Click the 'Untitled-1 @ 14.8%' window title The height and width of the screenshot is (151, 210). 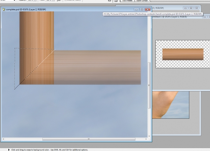pyautogui.click(x=169, y=17)
